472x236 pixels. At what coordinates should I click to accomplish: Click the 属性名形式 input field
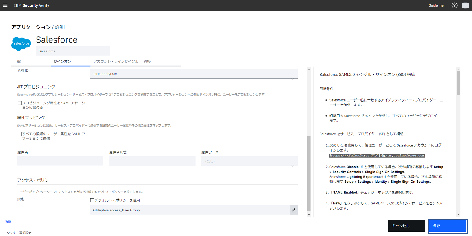click(152, 161)
